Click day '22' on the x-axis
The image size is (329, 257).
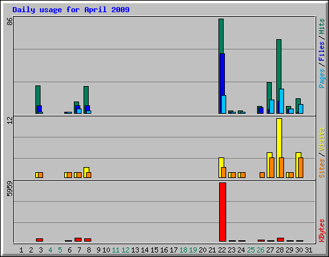(222, 250)
